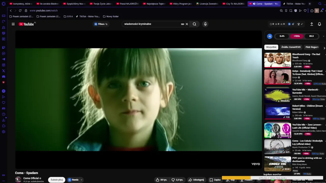Open X (Twitter) from the sidebar
This screenshot has height=183, width=326.
tap(4, 71)
